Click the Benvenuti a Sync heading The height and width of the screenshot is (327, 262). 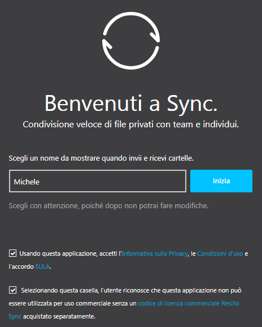[131, 104]
